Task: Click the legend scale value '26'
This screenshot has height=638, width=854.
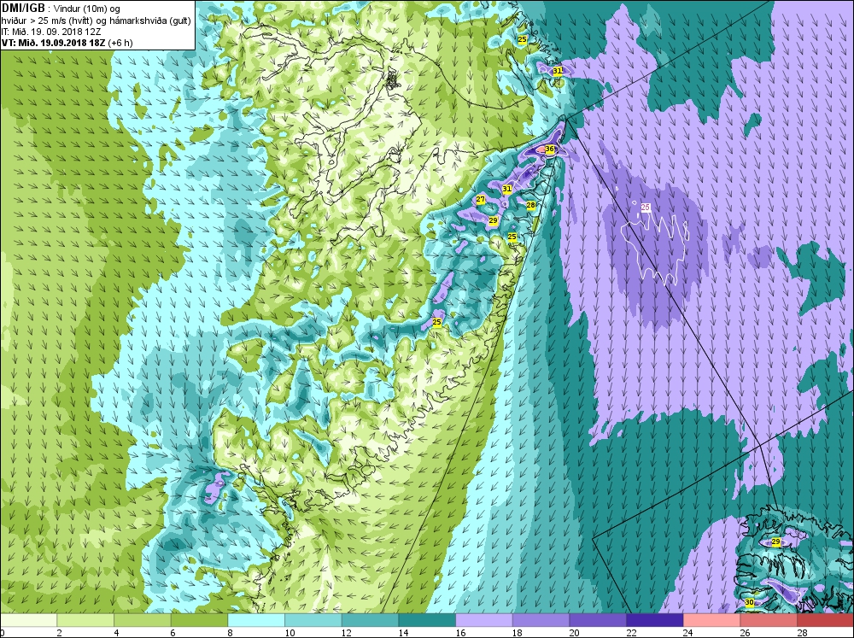Action: pos(745,633)
